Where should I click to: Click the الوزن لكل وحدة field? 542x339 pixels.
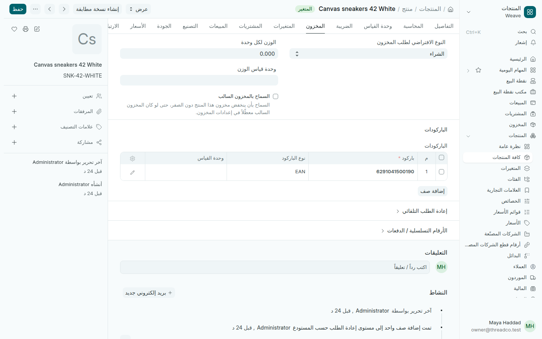(x=199, y=54)
